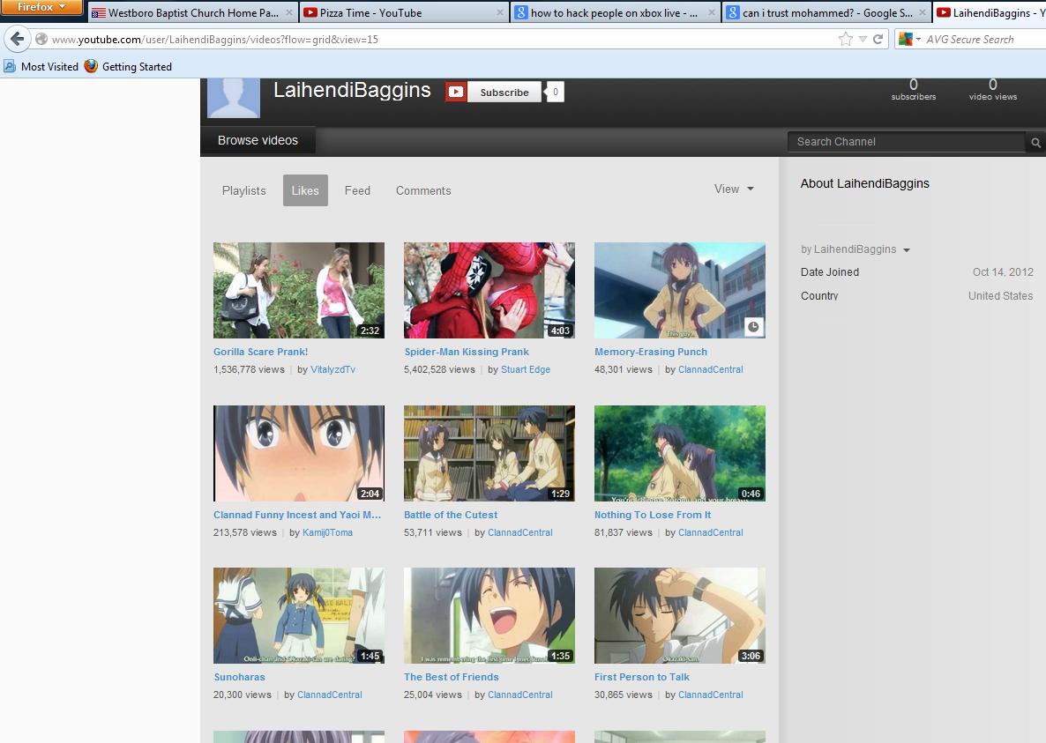Open Sunoharas video thumbnail
Screen dimensions: 1046x743
click(299, 616)
